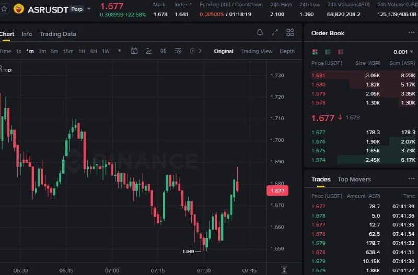Click the 24h Low value 1.360

coord(307,15)
